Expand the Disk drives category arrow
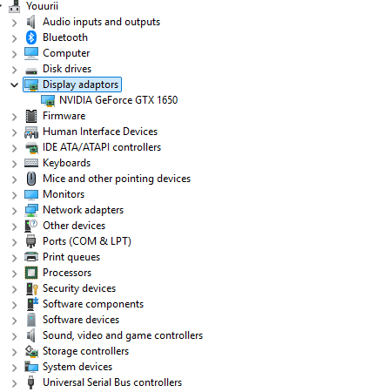The height and width of the screenshot is (392, 383). point(14,70)
